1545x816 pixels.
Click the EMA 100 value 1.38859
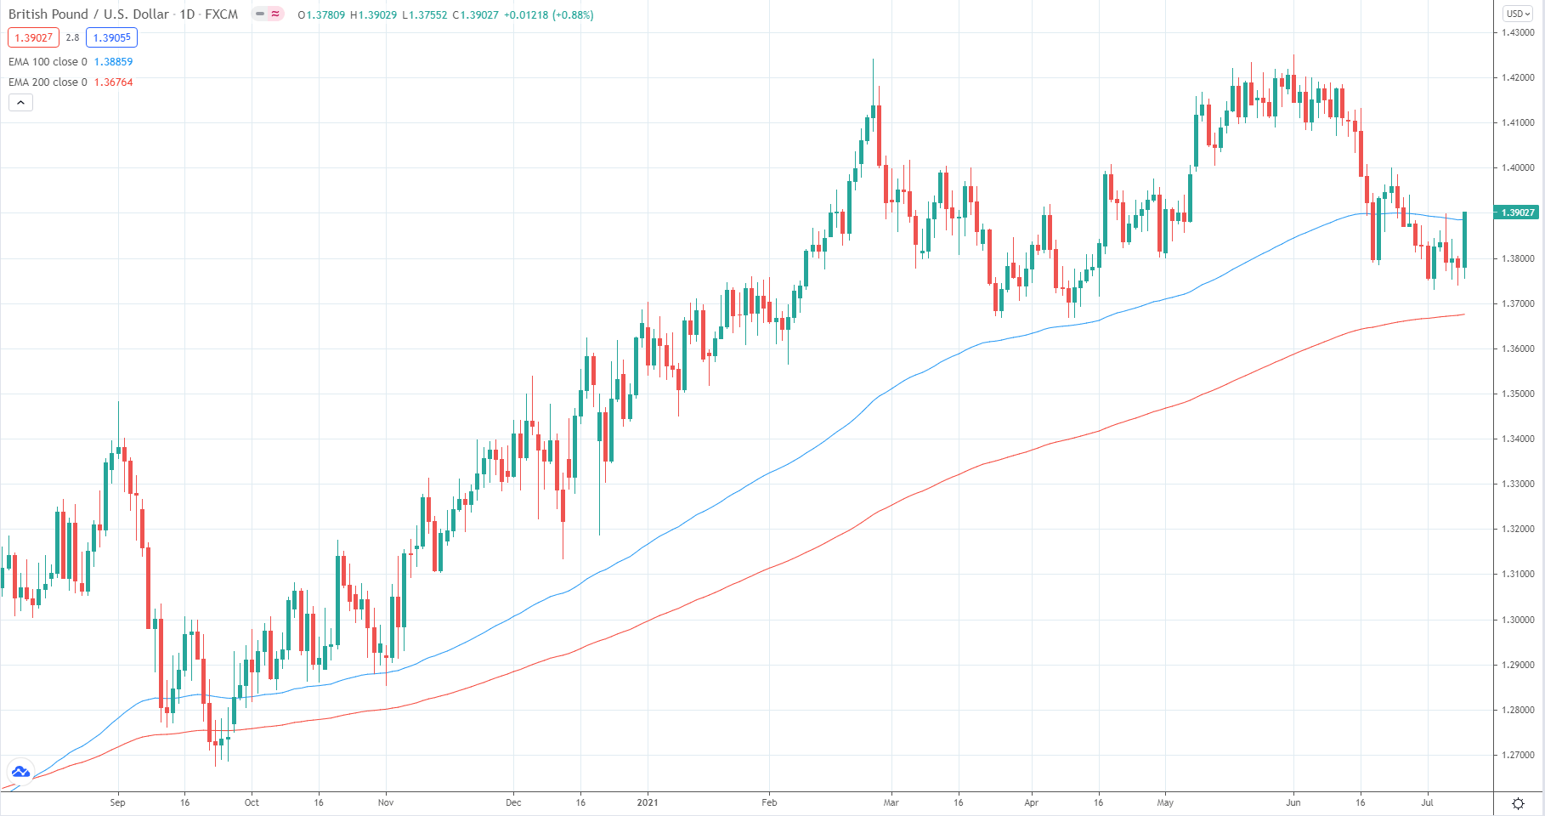[113, 62]
